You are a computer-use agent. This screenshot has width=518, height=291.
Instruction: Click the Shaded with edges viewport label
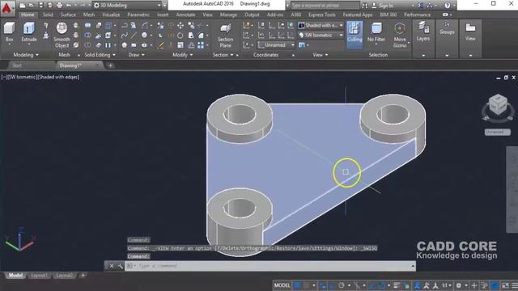tap(58, 77)
